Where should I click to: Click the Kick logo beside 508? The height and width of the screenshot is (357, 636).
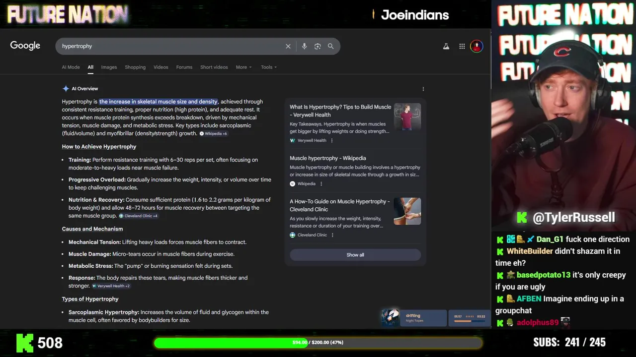[25, 343]
